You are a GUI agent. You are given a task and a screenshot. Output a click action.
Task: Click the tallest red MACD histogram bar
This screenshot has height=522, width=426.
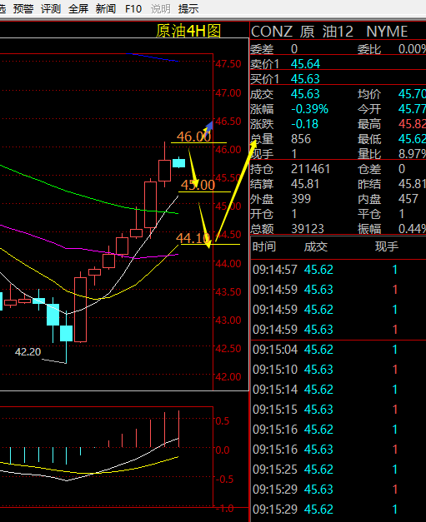coord(179,429)
